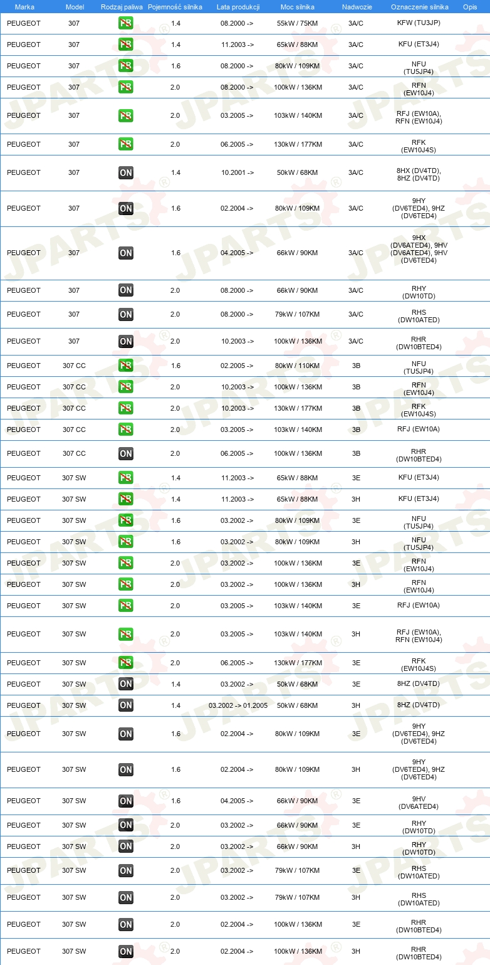Click the production date "10.2001 ->"
This screenshot has width=490, height=965.
click(x=237, y=172)
